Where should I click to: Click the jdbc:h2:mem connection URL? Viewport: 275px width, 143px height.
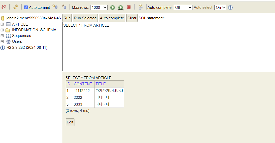pos(34,18)
